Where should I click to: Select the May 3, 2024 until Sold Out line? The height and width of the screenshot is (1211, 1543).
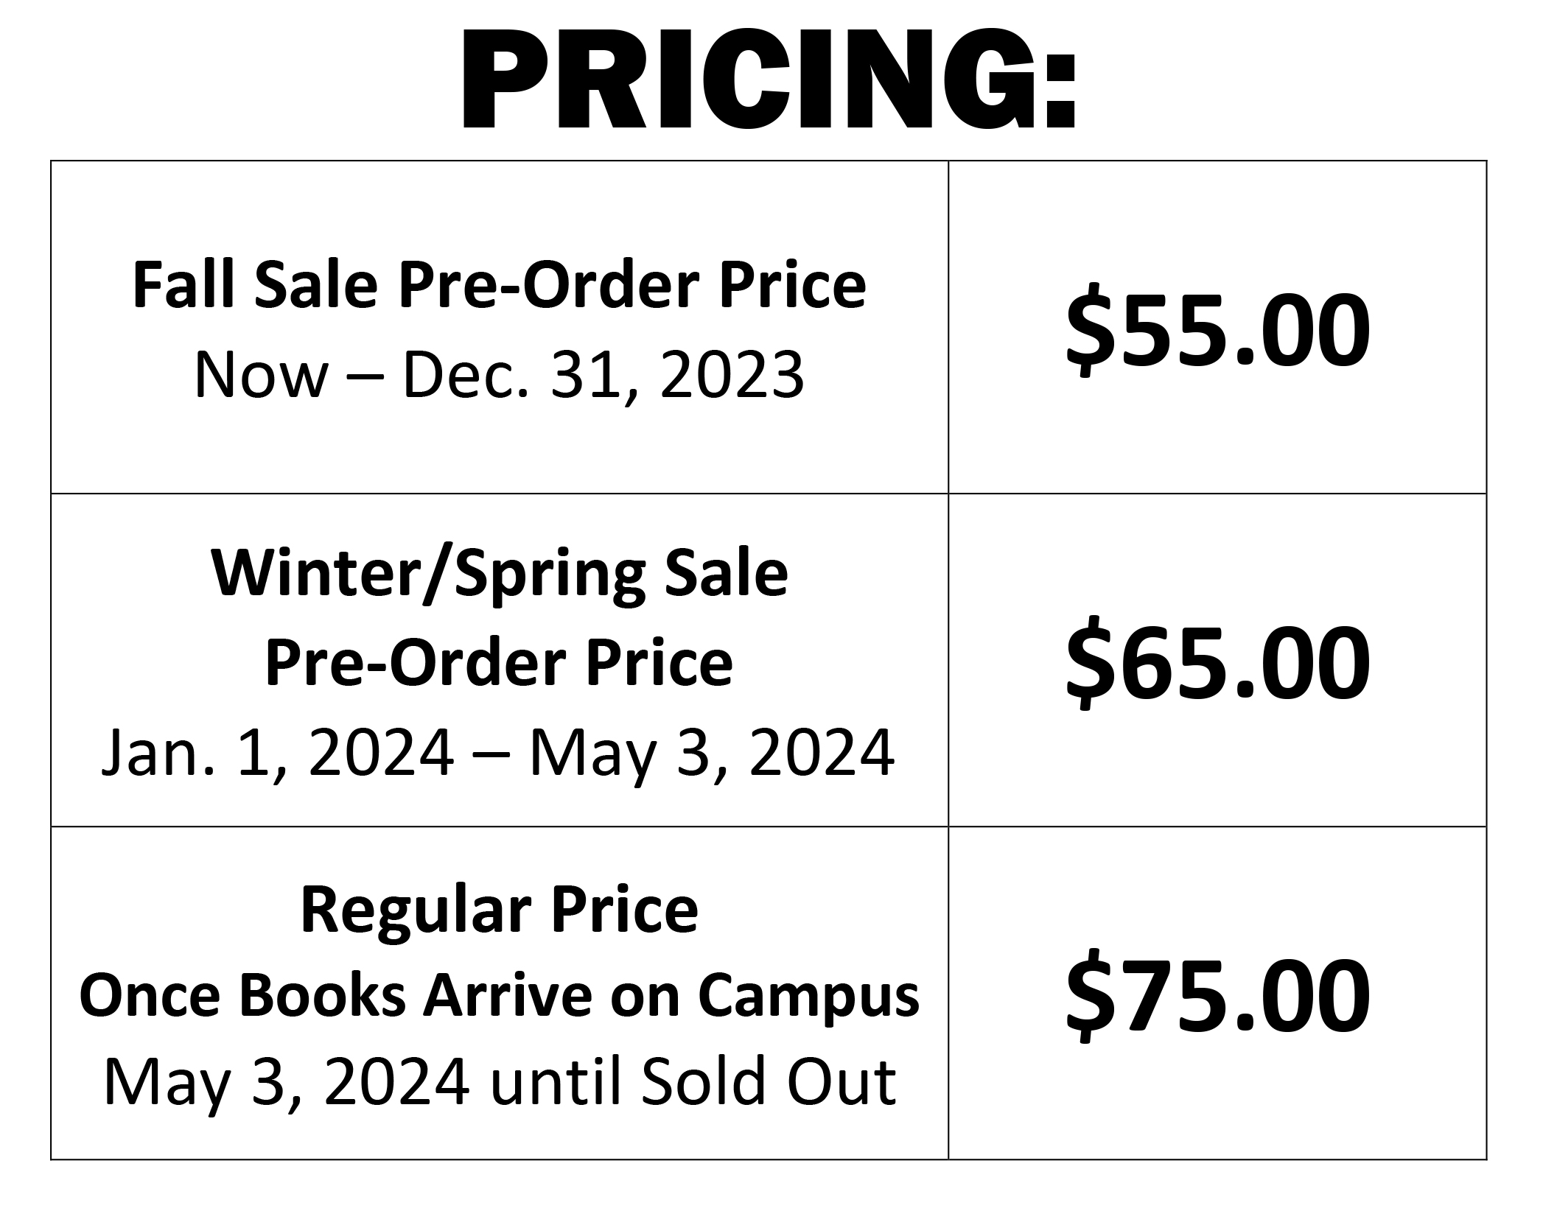click(500, 1082)
